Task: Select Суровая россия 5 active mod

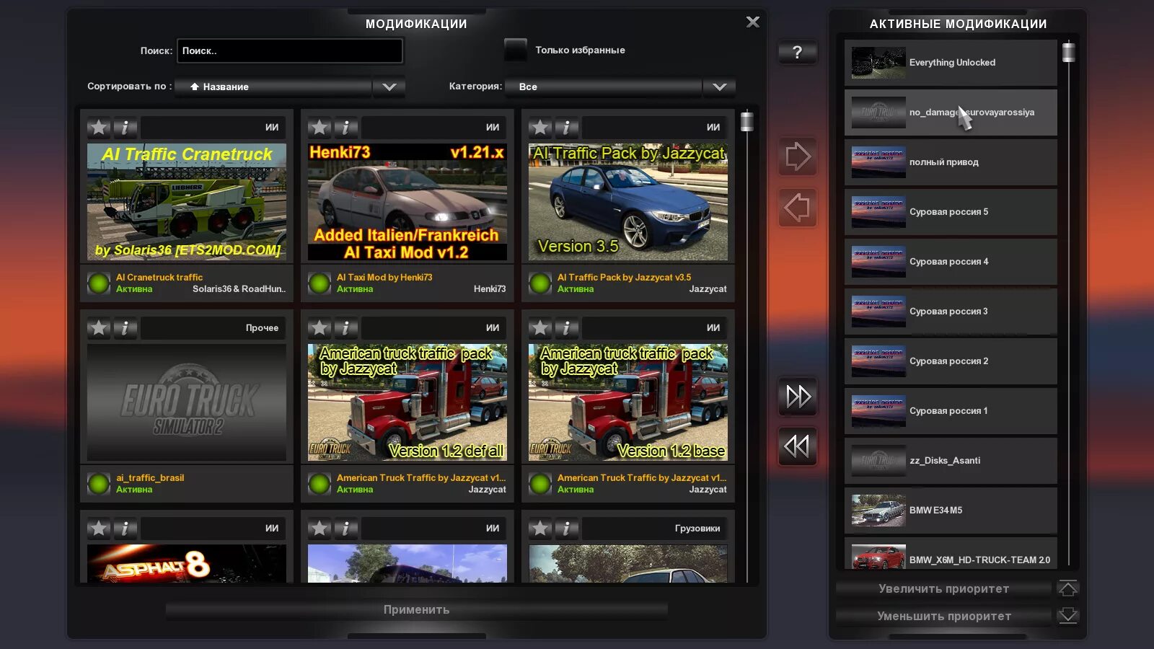Action: coord(951,212)
